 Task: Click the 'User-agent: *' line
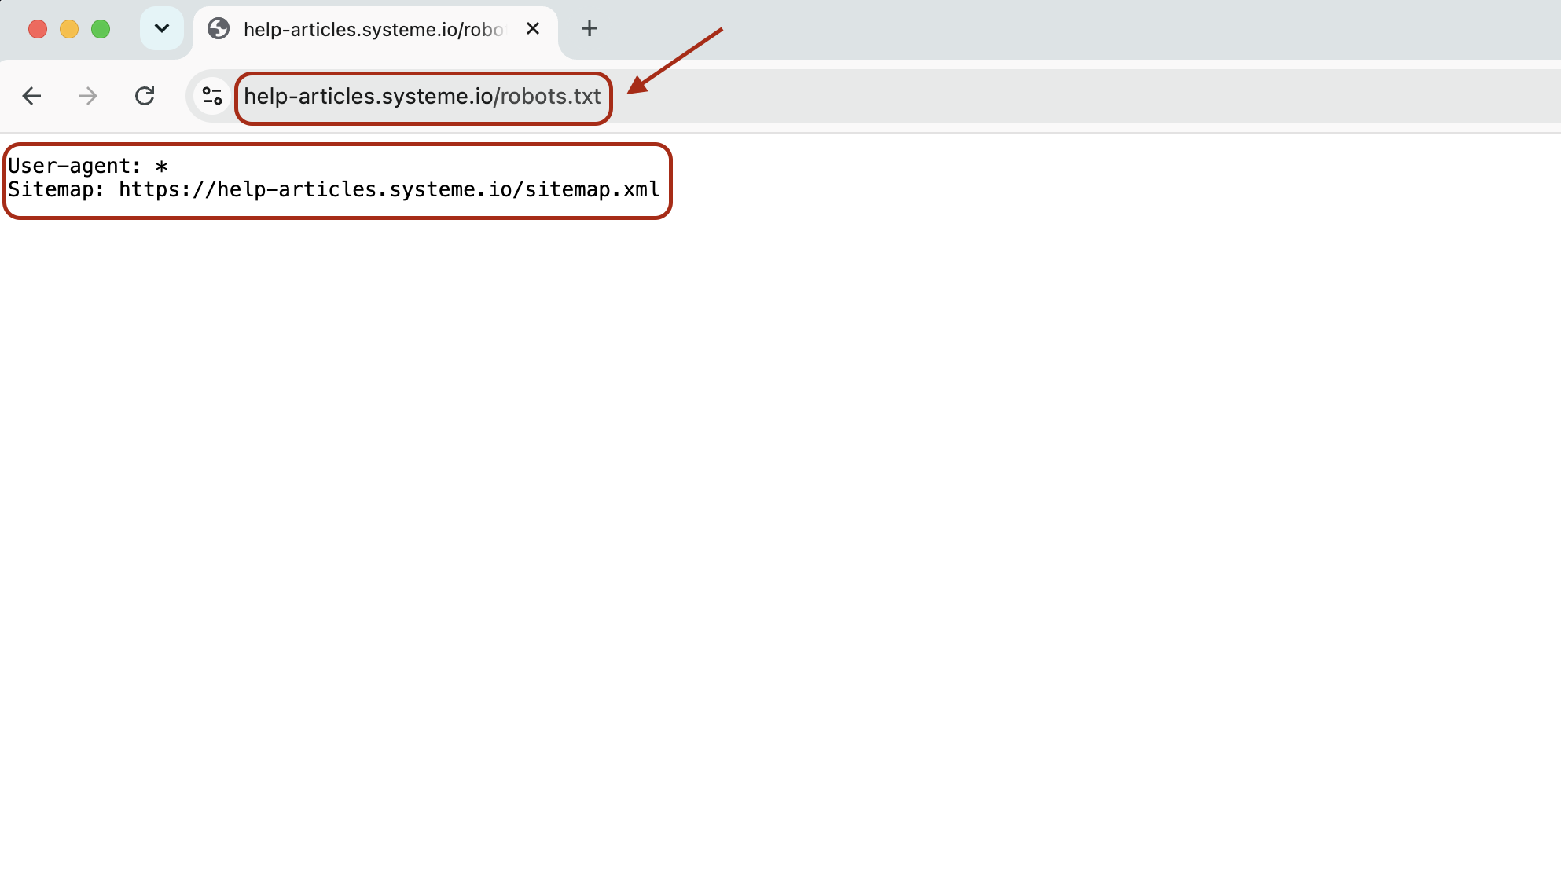coord(88,166)
